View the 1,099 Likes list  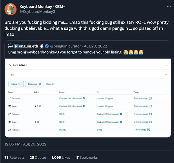61,157
